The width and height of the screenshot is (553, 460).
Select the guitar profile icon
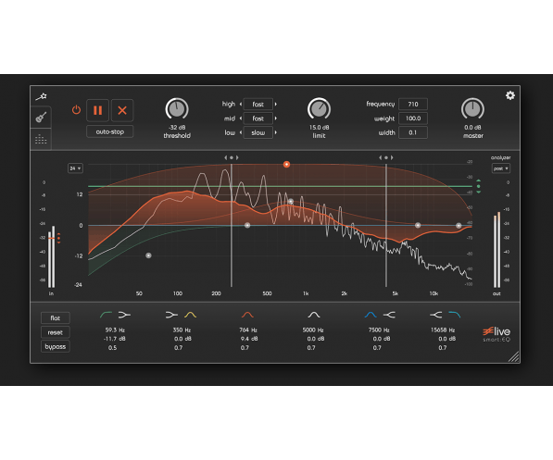tap(42, 117)
